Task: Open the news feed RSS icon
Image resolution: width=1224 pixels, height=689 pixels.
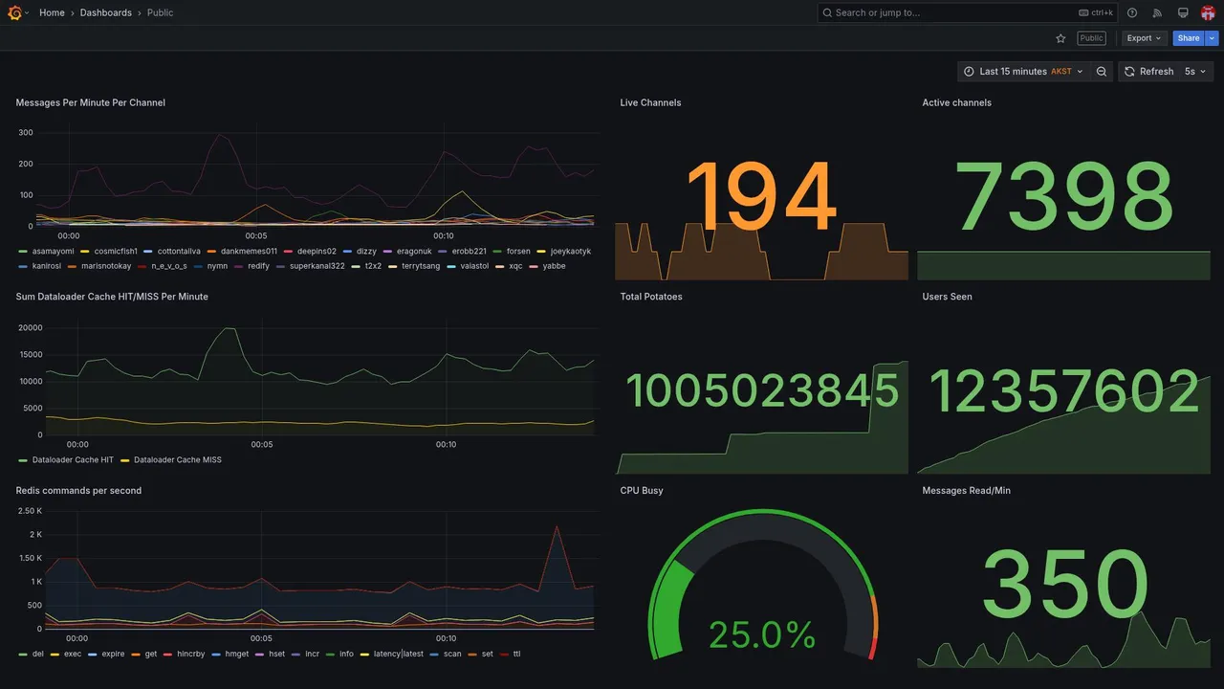Action: [1157, 12]
